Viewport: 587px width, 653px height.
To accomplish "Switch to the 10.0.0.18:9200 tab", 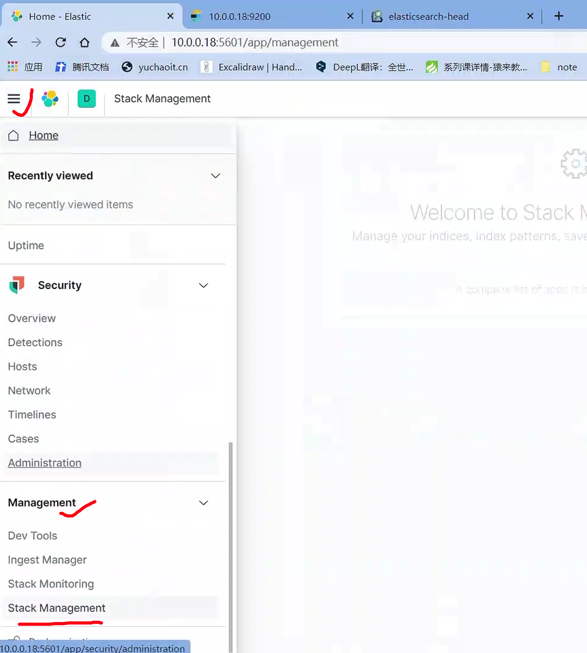I will tap(239, 17).
